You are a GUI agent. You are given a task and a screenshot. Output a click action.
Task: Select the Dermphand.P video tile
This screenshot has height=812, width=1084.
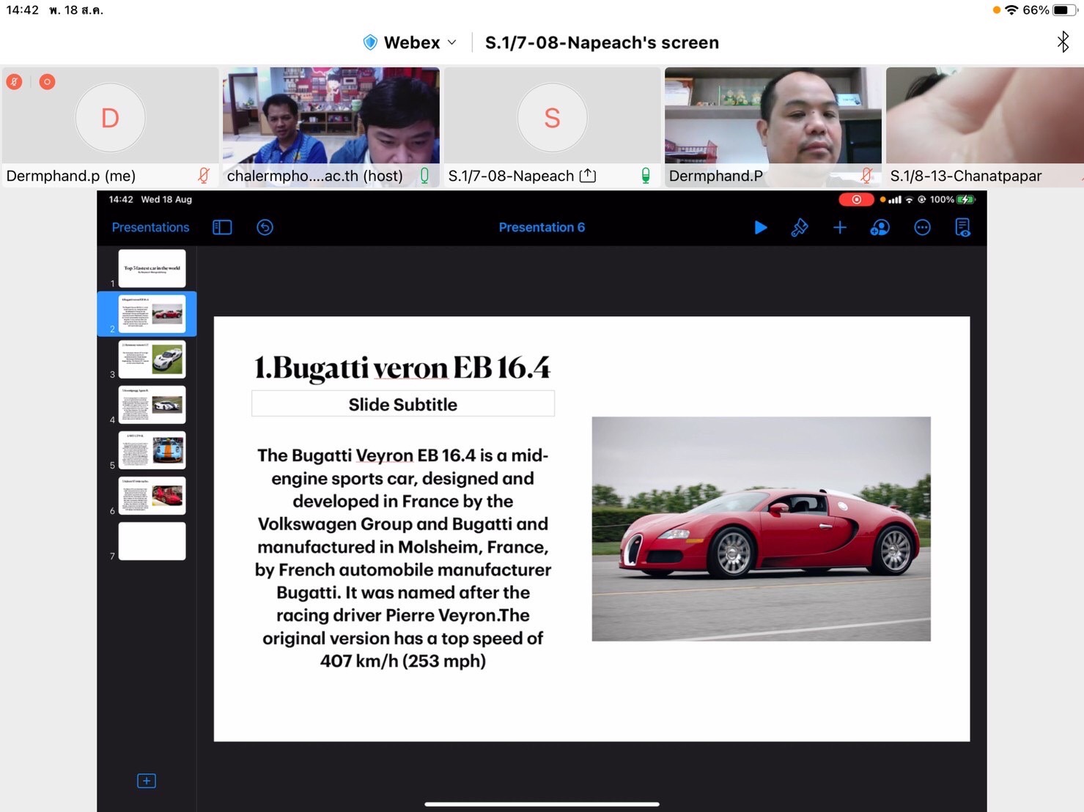pyautogui.click(x=773, y=127)
